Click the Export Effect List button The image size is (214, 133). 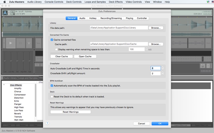pos(201,125)
